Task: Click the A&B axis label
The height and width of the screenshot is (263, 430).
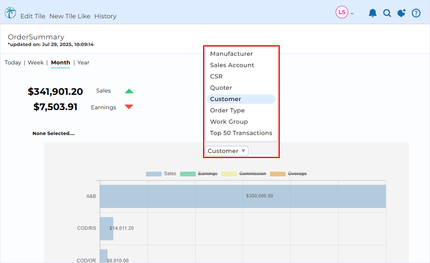Action: coord(91,196)
